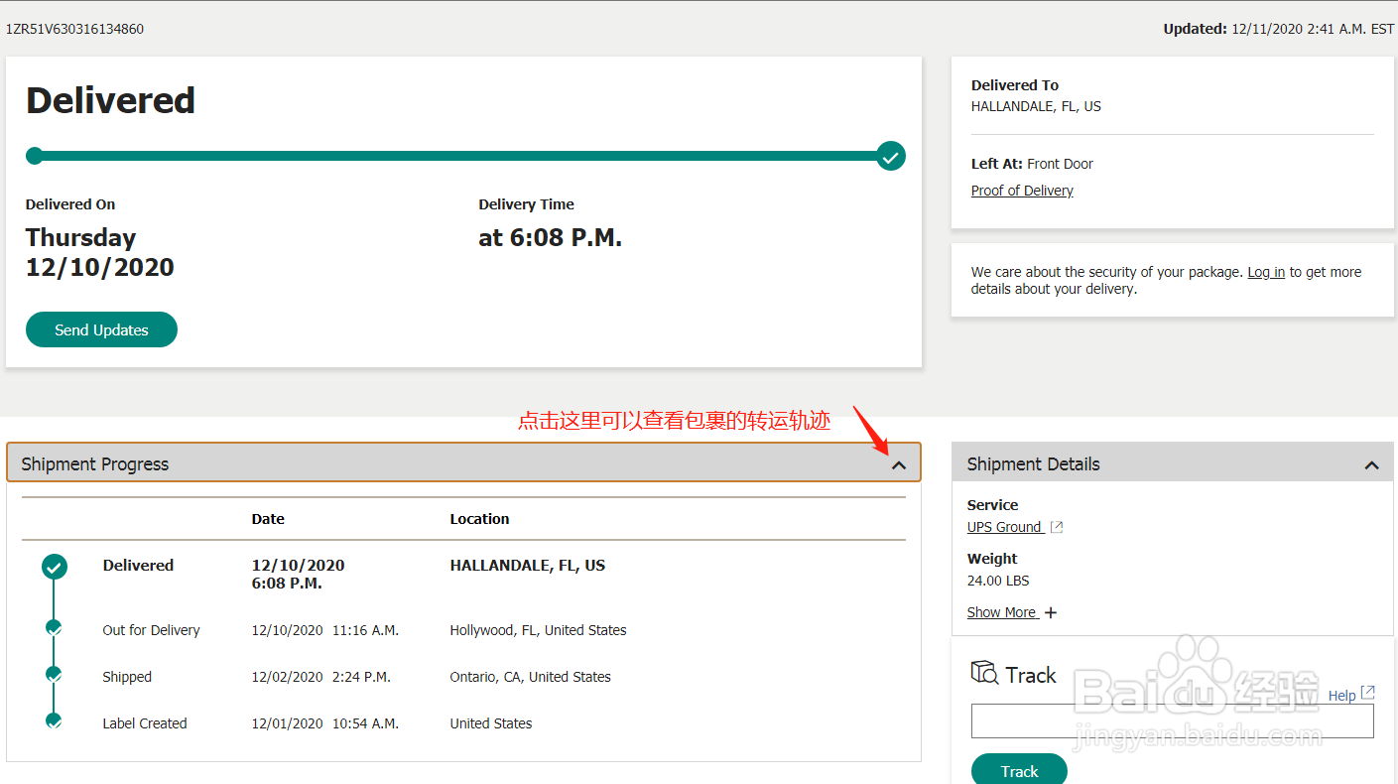Collapse the Shipment Details panel chevron
The height and width of the screenshot is (784, 1398).
coord(1371,464)
